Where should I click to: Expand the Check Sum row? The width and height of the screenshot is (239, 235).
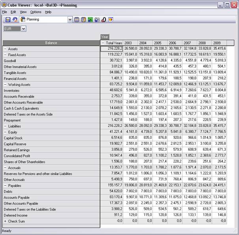point(5,221)
